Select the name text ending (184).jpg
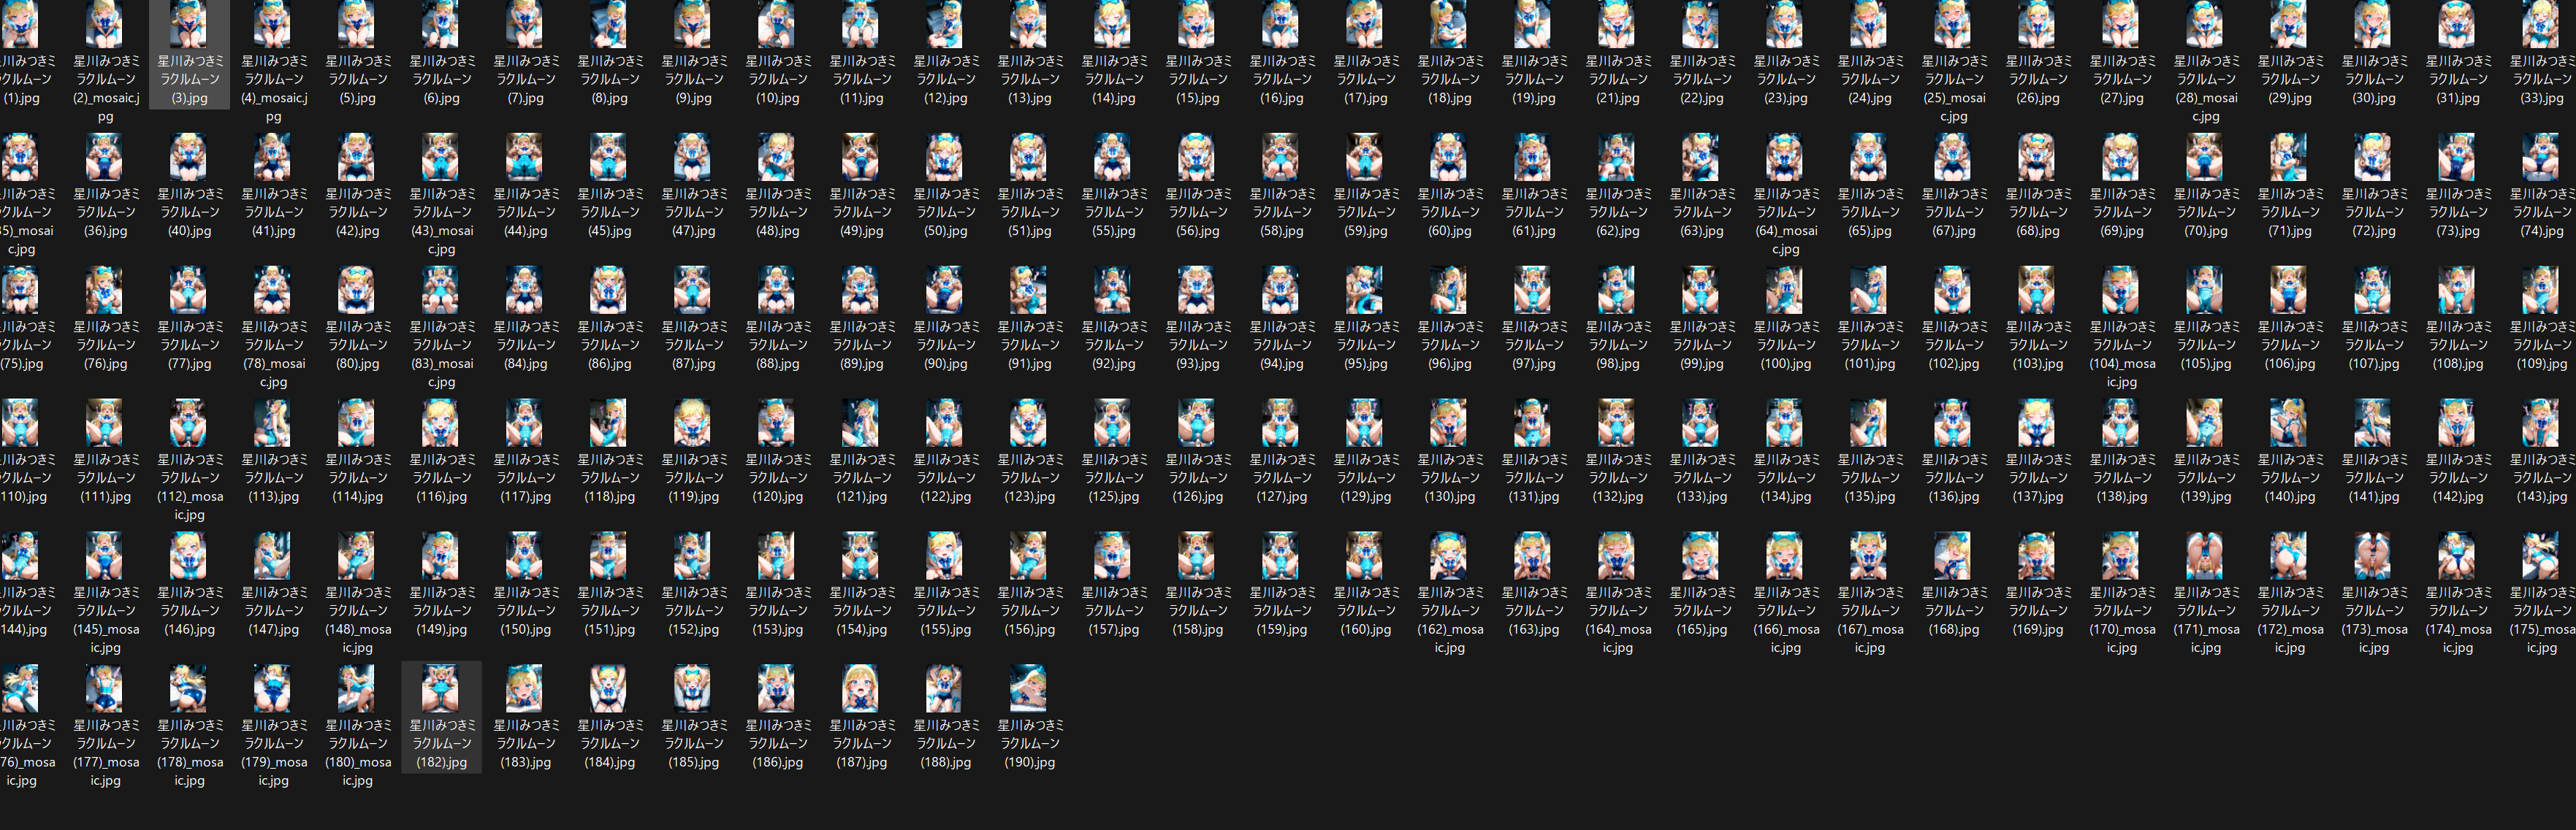This screenshot has height=830, width=2576. (609, 744)
